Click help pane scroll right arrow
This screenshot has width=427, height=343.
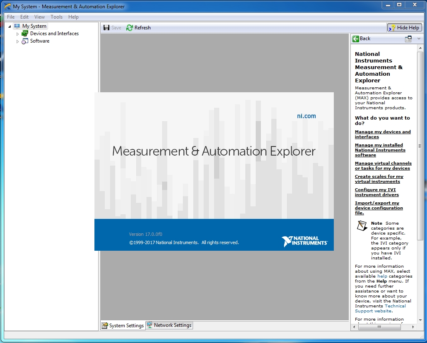413,327
